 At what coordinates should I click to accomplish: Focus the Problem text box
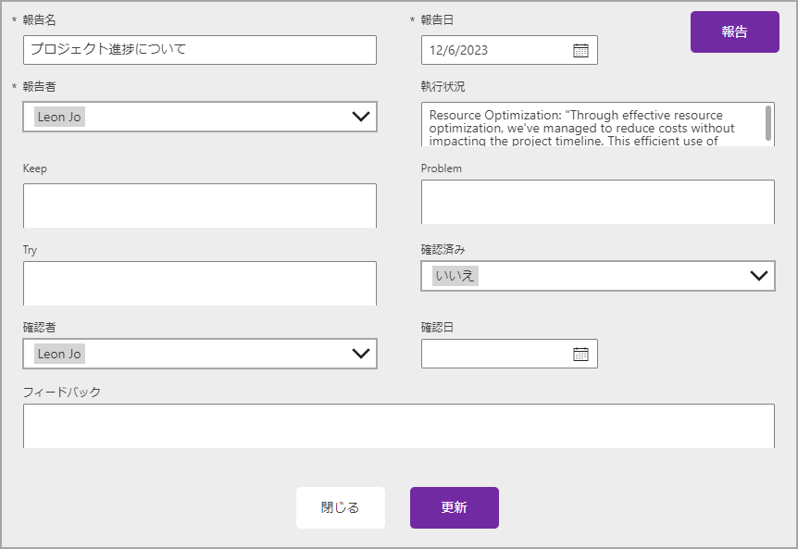point(597,202)
